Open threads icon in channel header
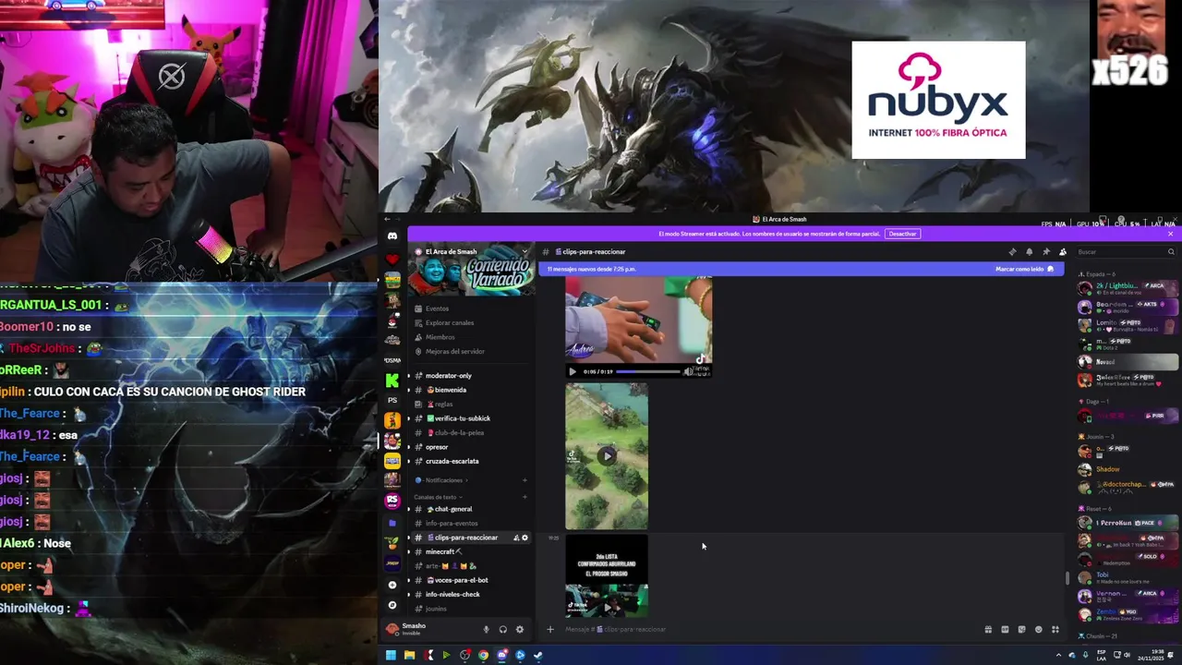1182x665 pixels. pos(1012,252)
